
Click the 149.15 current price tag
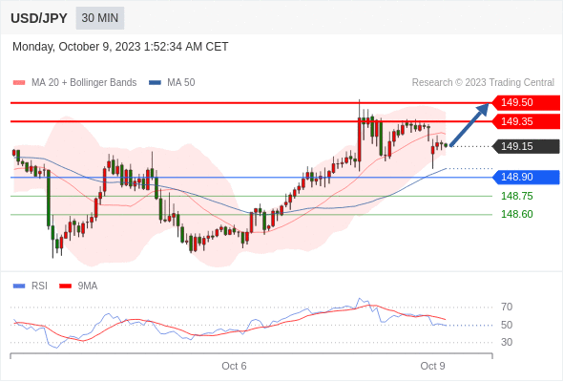coord(526,146)
